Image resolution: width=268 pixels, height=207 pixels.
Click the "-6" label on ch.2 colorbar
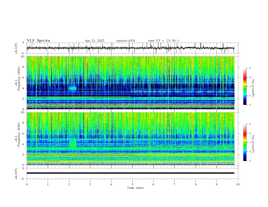[x=250, y=152]
